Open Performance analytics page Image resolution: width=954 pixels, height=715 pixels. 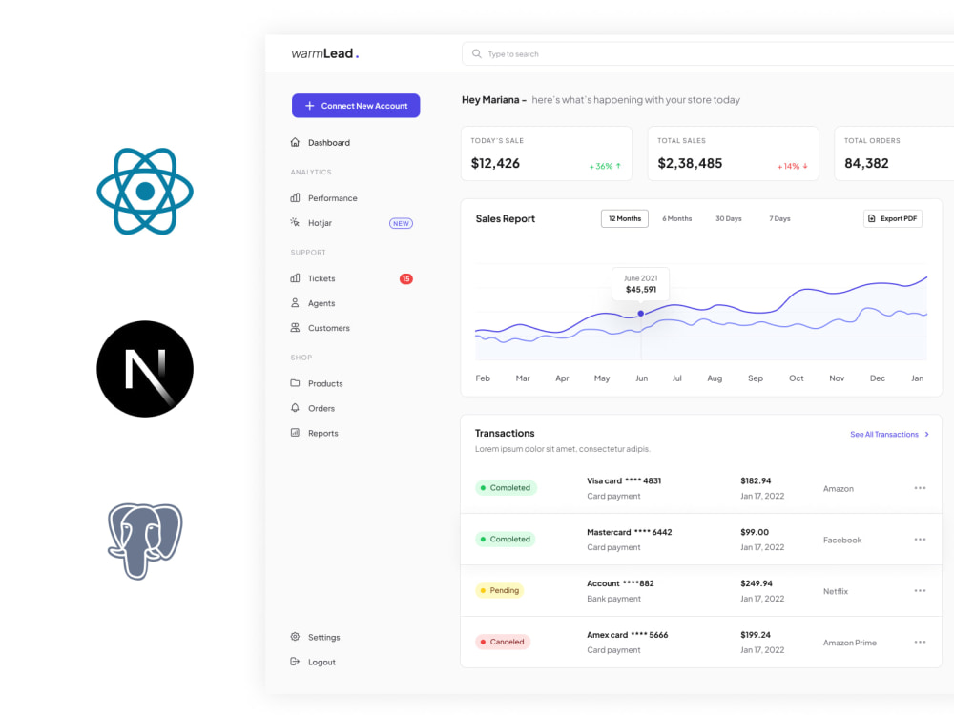[x=333, y=198]
